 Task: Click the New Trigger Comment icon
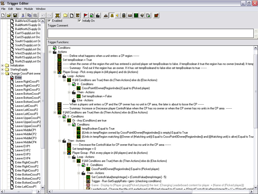[78, 16]
